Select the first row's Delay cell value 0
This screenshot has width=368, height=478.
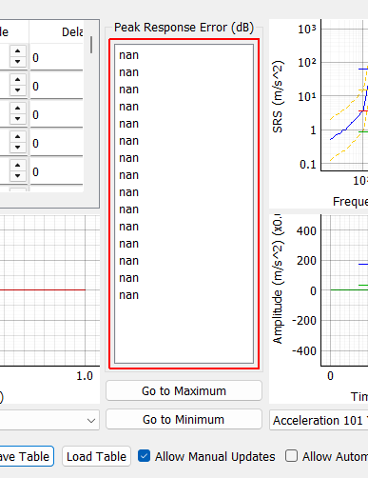pyautogui.click(x=56, y=57)
